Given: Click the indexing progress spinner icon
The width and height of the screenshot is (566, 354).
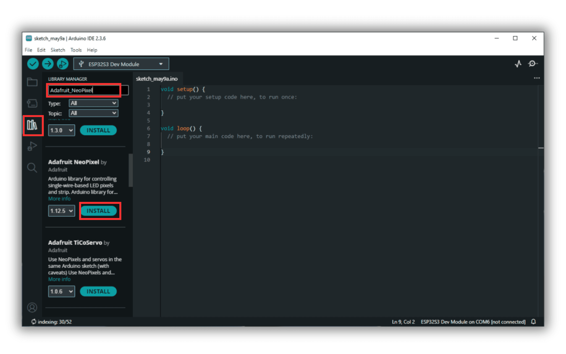Looking at the screenshot, I should point(34,322).
